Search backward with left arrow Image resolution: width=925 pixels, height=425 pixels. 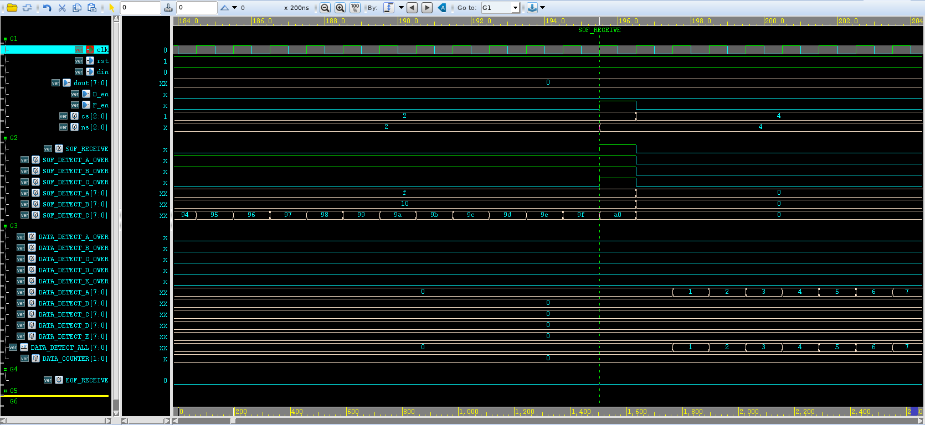tap(412, 8)
